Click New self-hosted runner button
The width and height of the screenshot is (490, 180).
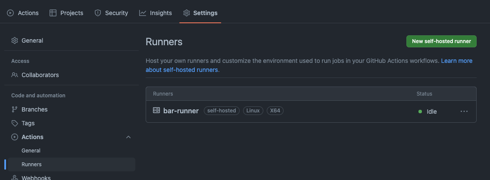point(441,41)
